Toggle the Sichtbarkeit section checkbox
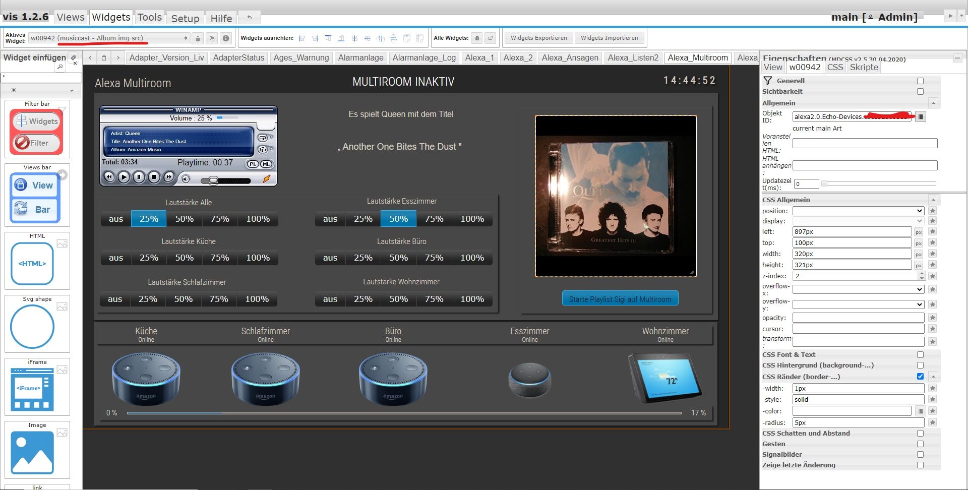Viewport: 968px width, 490px height. pos(920,92)
